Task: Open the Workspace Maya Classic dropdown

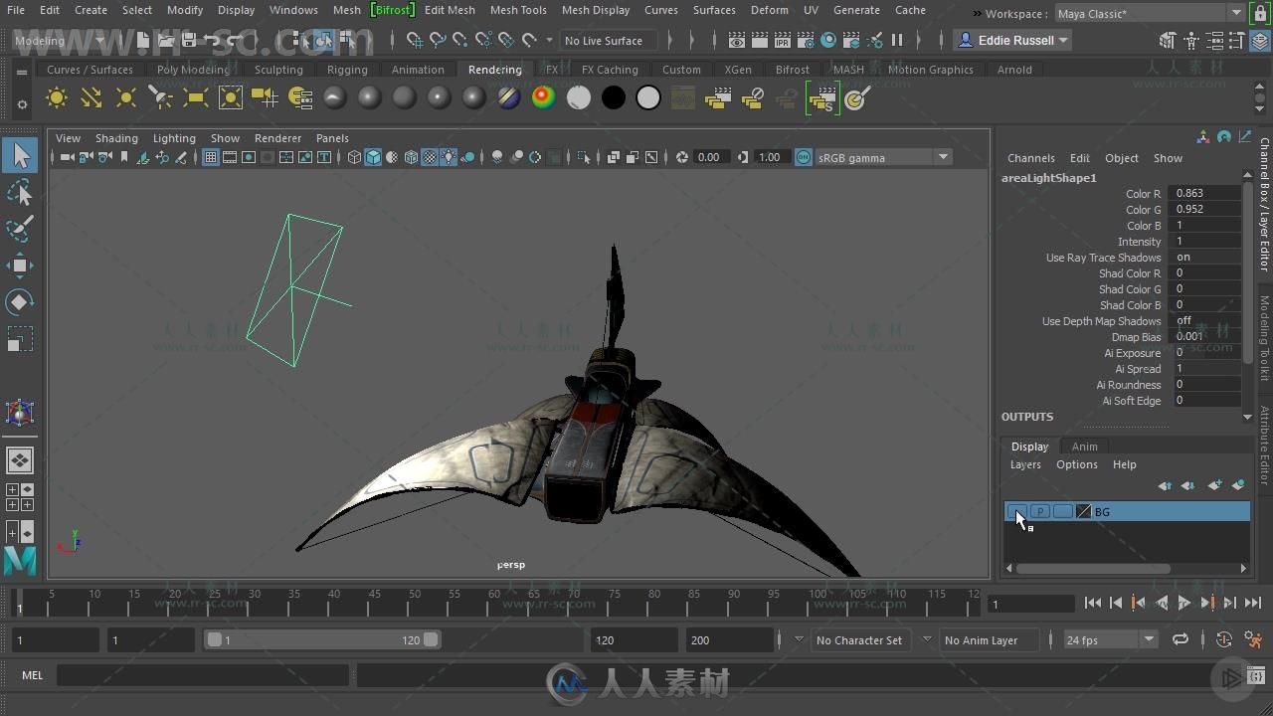Action: click(1149, 14)
